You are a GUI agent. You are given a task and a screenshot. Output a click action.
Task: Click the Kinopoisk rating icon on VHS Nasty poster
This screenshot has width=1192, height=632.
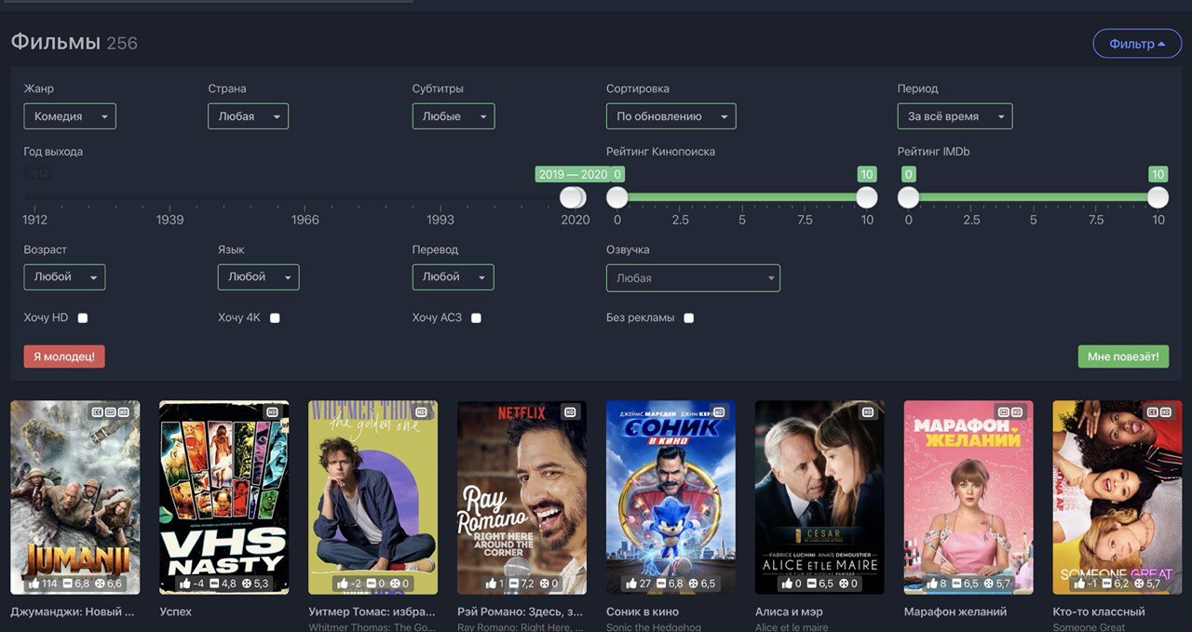coord(214,584)
